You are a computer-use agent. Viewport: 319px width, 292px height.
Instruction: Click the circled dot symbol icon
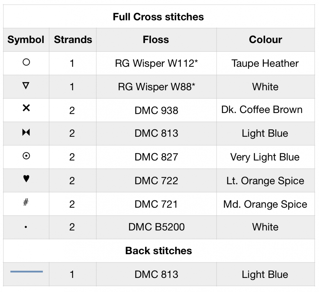click(x=26, y=156)
